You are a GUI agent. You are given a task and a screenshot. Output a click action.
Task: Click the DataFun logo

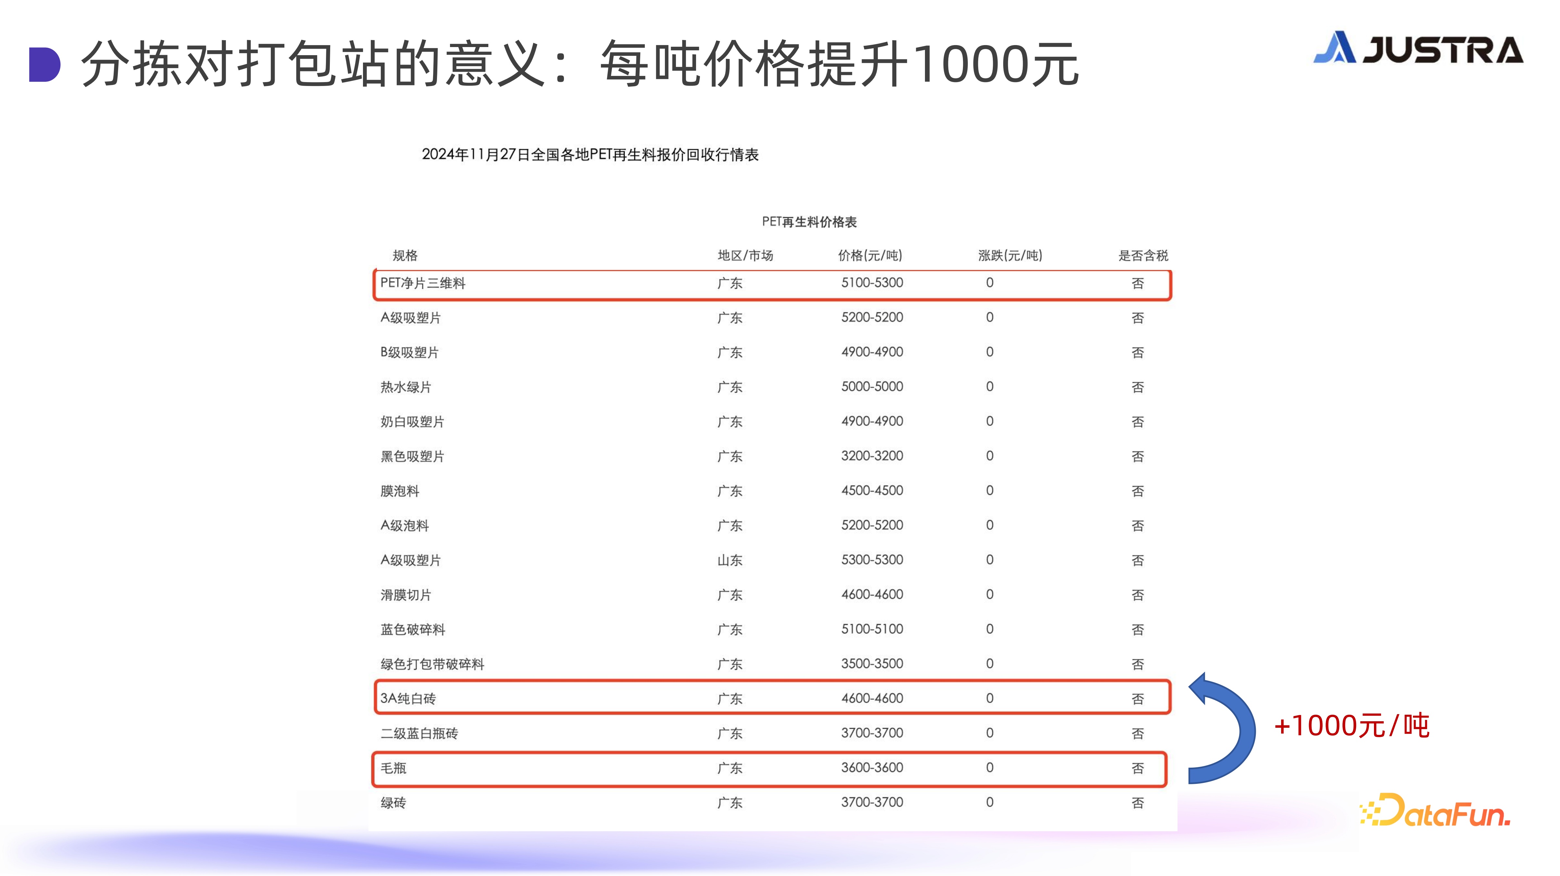point(1435,810)
